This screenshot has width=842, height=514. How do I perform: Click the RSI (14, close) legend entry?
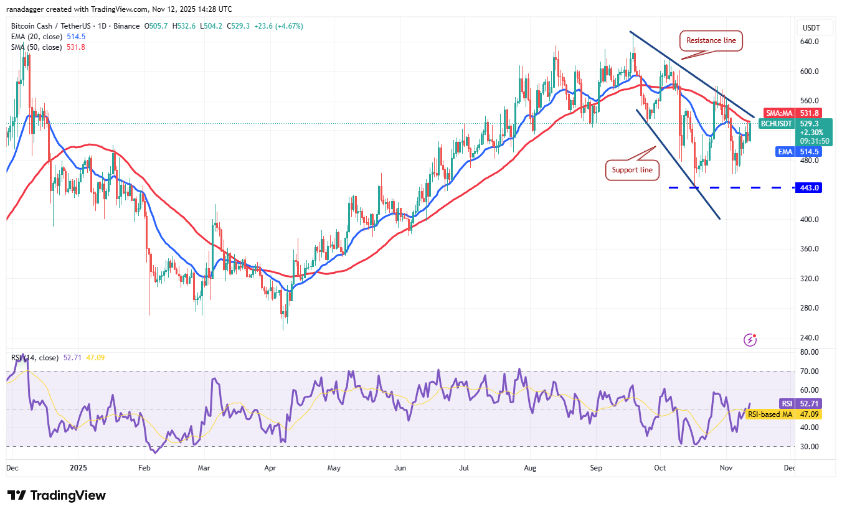point(35,358)
